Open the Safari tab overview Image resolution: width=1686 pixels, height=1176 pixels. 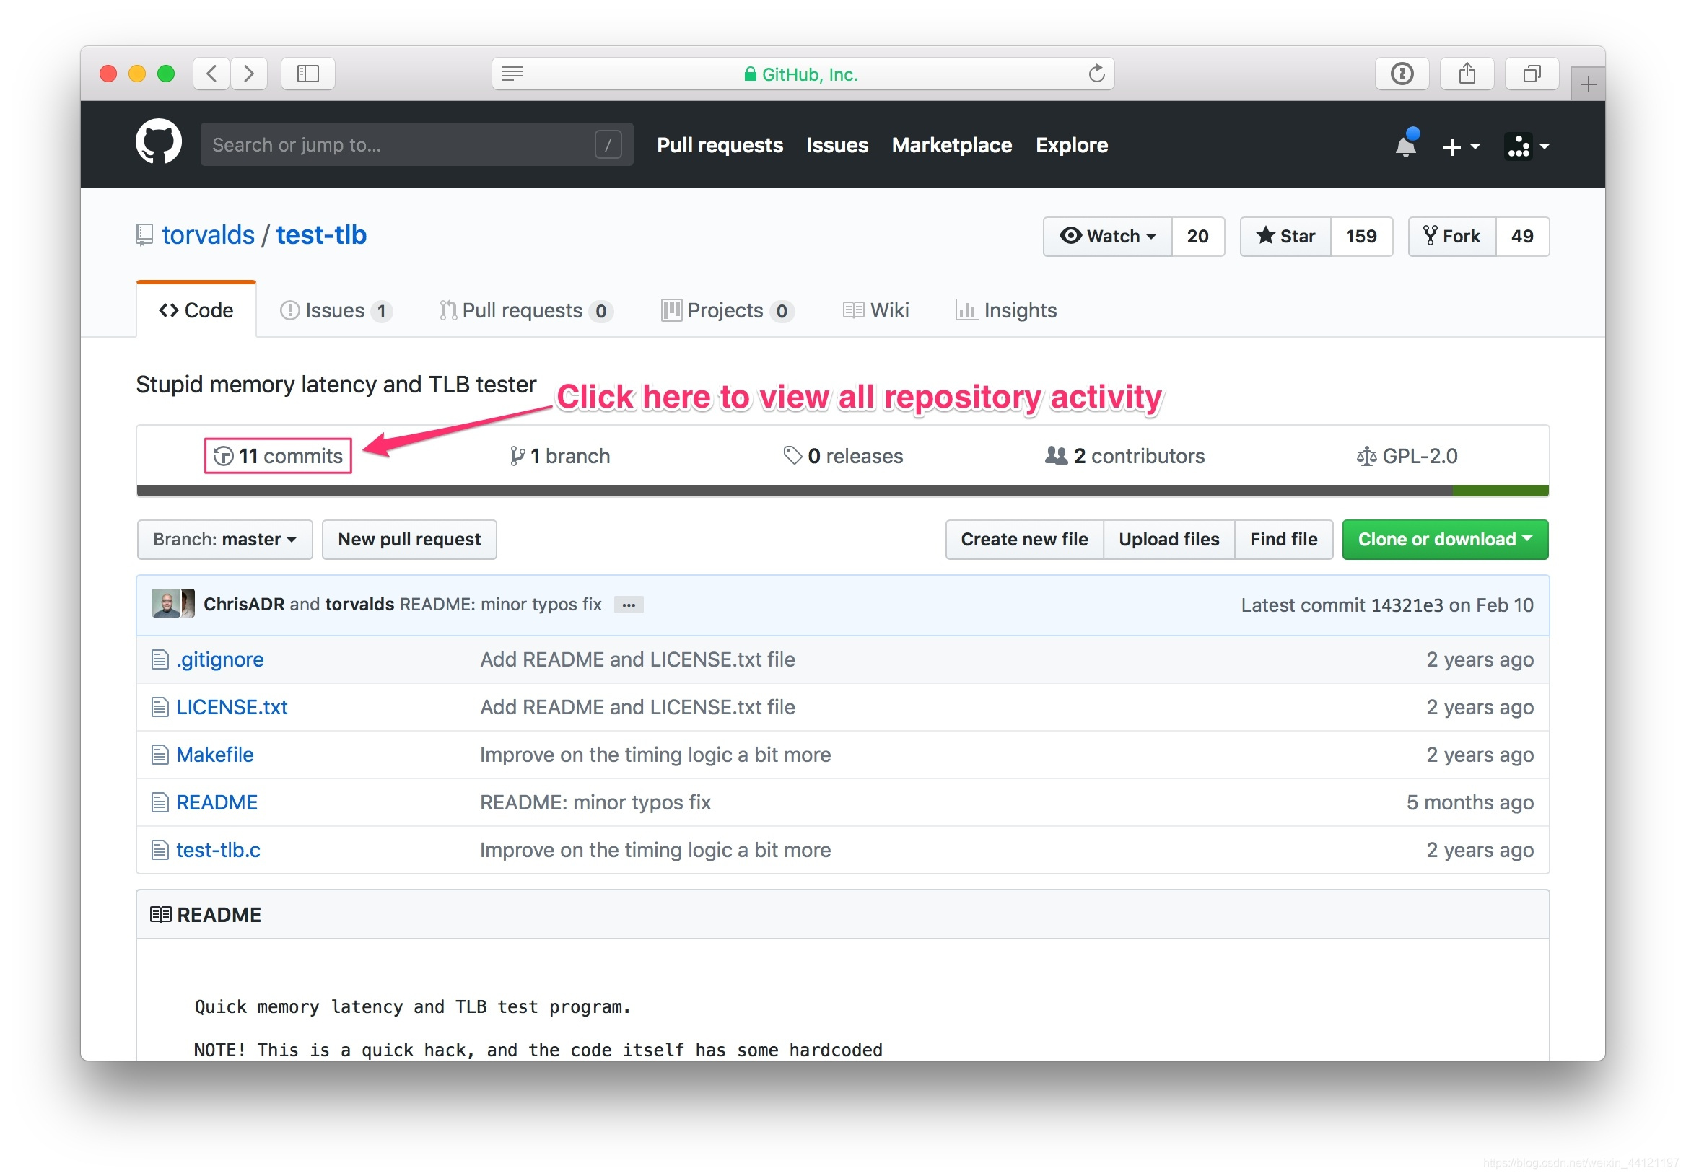[x=1531, y=74]
